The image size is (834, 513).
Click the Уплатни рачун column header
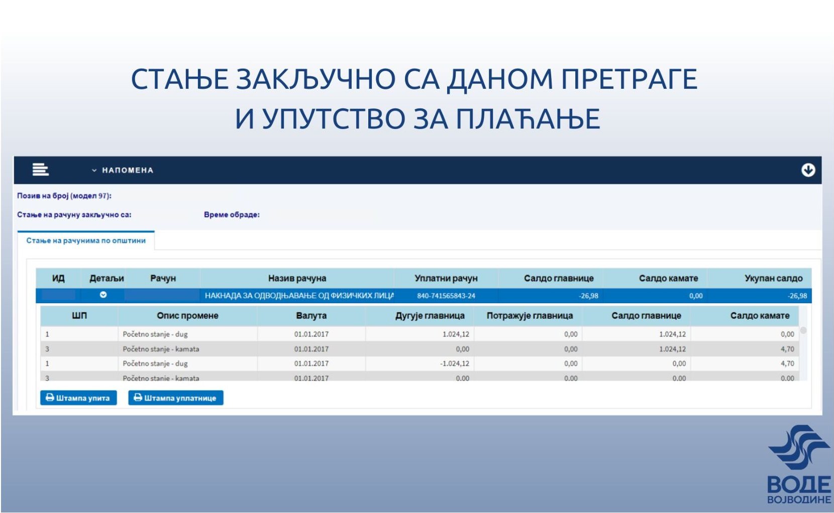(x=446, y=278)
